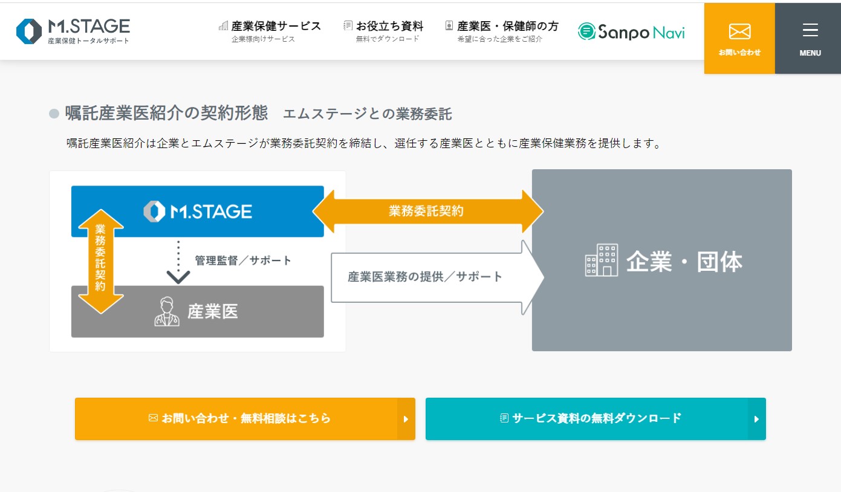The height and width of the screenshot is (492, 841).
Task: Click the M.STAGE hexagon logo in header
Action: tap(28, 31)
